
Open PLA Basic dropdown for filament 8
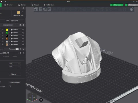(15, 39)
